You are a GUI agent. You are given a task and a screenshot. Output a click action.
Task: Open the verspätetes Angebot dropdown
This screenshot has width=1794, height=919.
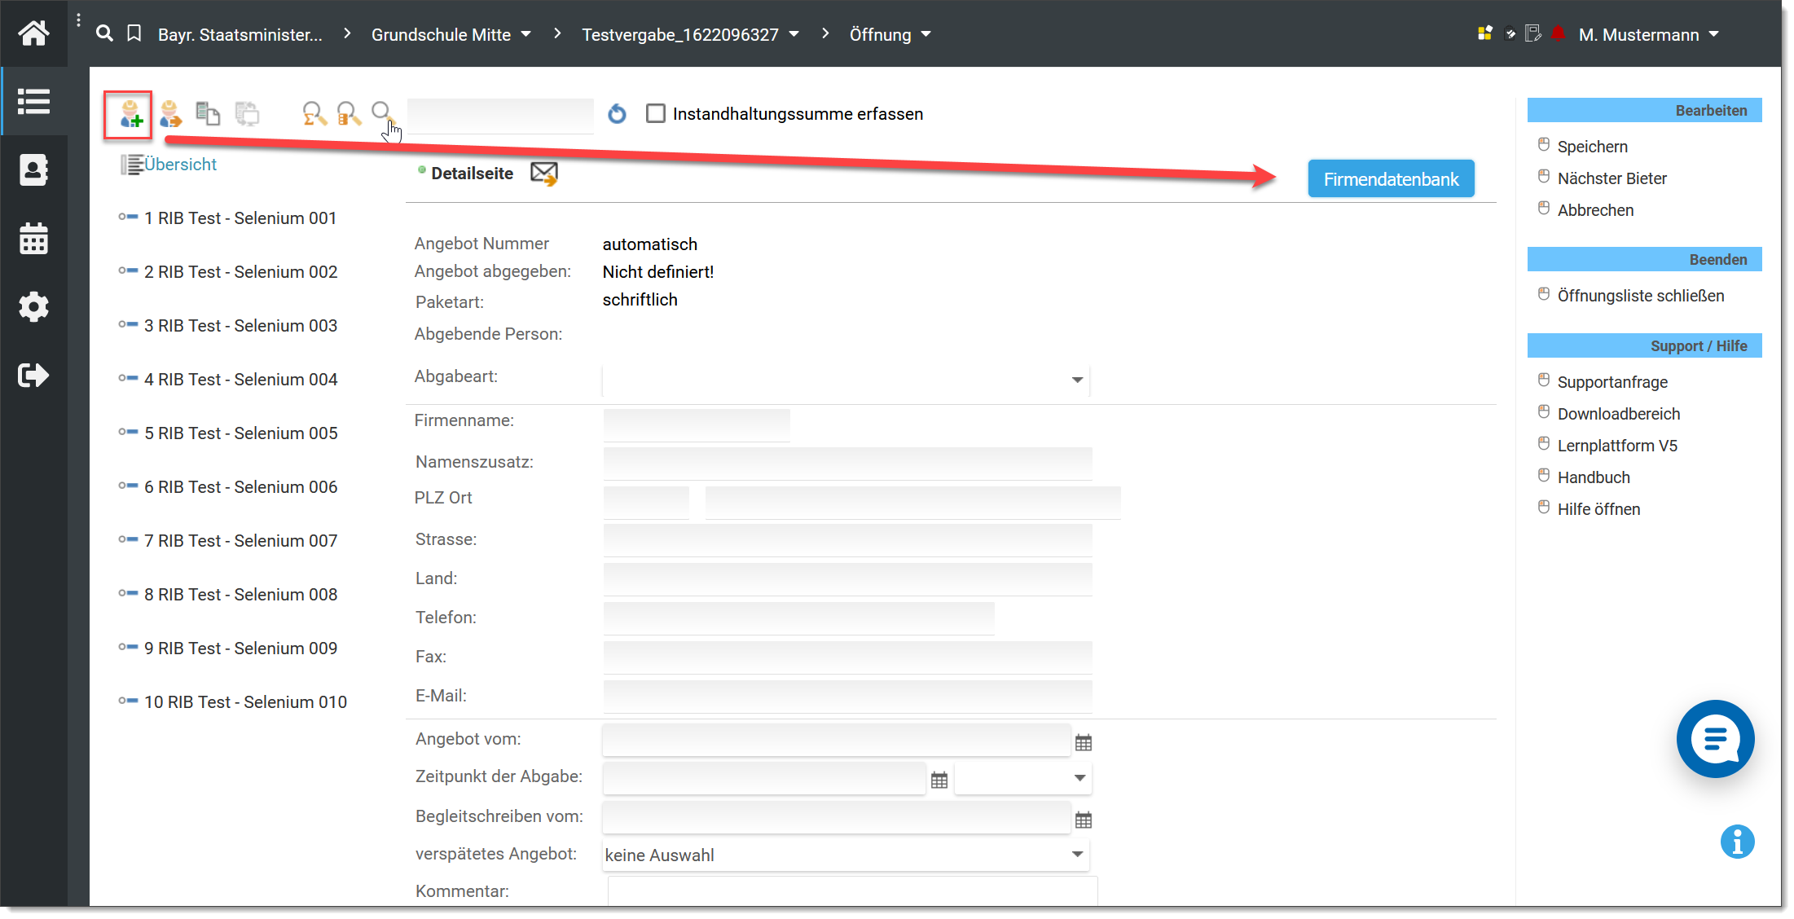[846, 855]
